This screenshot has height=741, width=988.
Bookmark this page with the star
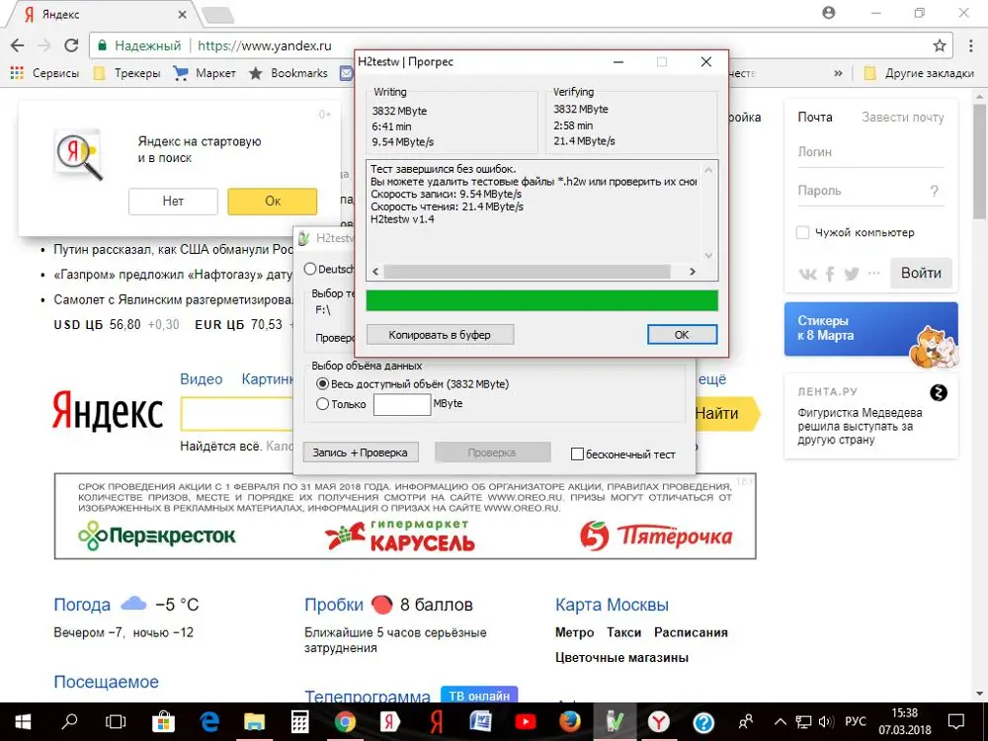940,45
